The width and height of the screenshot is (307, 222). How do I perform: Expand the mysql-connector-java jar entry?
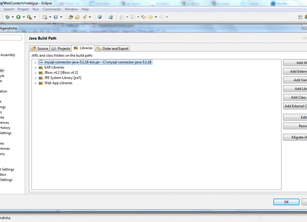36,62
